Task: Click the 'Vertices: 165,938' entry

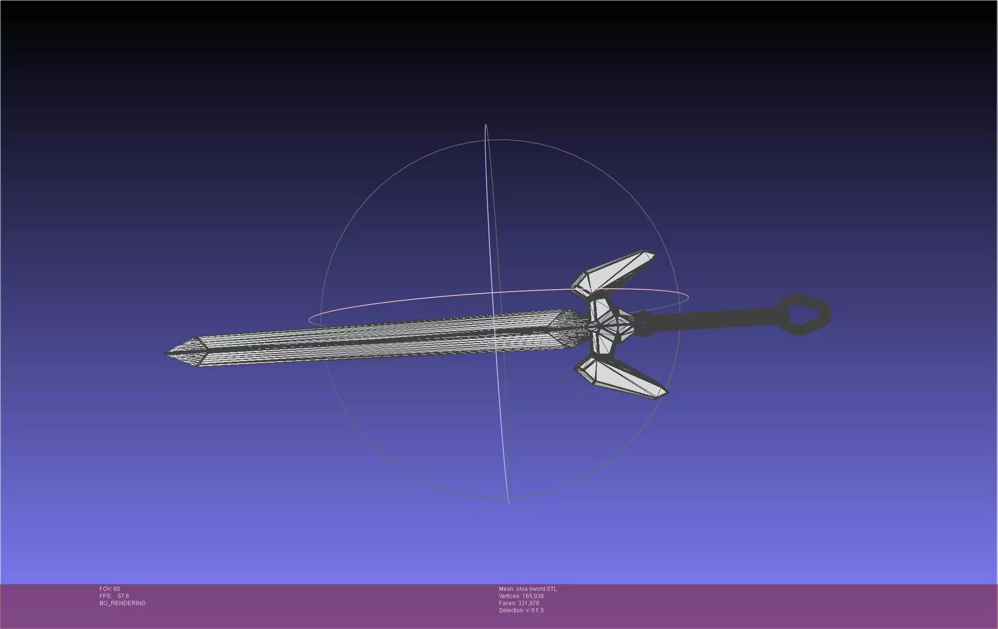Action: pyautogui.click(x=521, y=596)
